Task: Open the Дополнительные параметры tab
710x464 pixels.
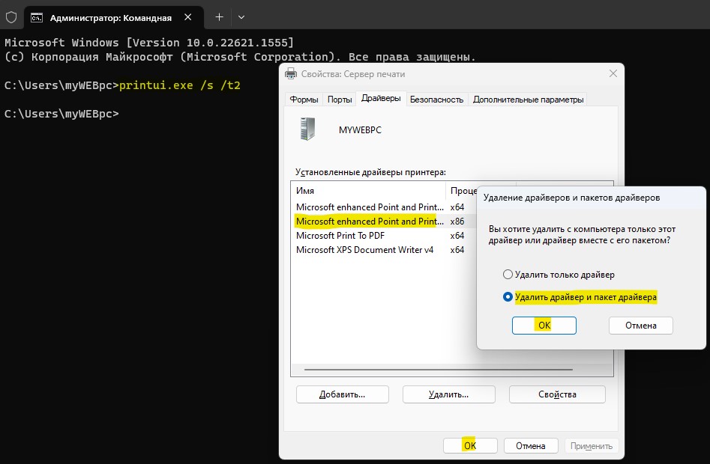Action: coord(528,100)
